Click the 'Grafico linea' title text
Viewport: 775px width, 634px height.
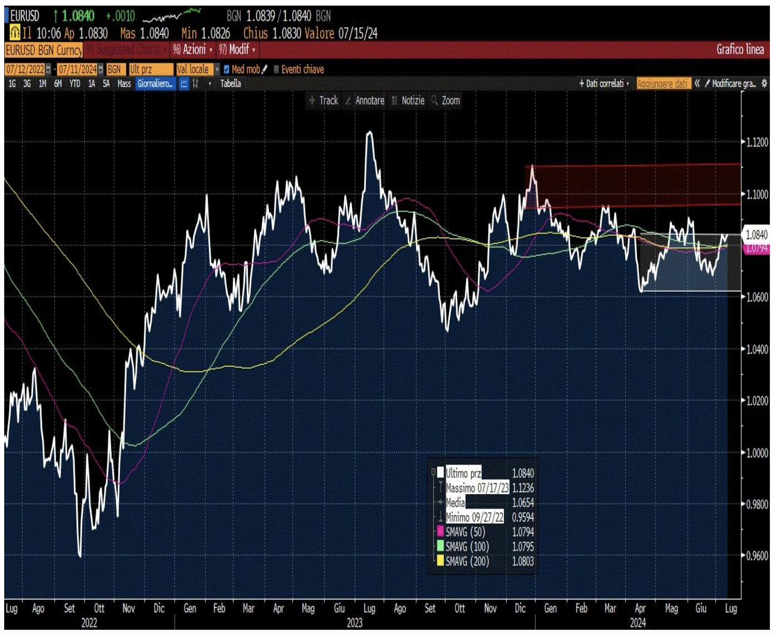(x=740, y=49)
